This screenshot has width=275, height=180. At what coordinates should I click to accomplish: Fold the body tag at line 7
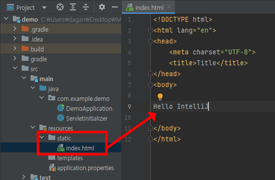[150, 85]
